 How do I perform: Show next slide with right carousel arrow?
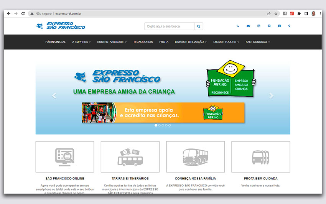point(271,95)
